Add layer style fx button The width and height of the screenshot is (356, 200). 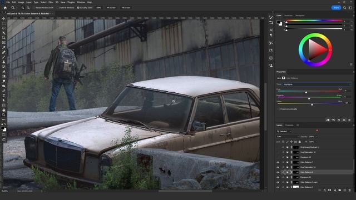point(325,190)
